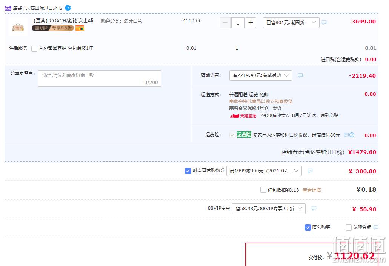389x266 pixels.
Task: Click the shop total ¥1479.60
Action: (362, 152)
